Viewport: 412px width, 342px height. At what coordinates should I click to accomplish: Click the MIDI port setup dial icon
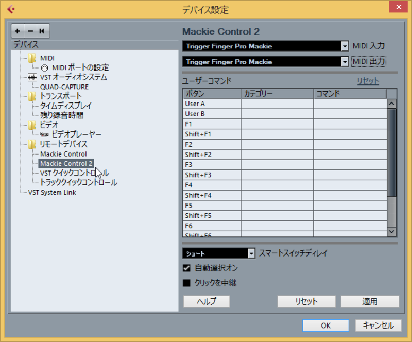click(x=45, y=68)
